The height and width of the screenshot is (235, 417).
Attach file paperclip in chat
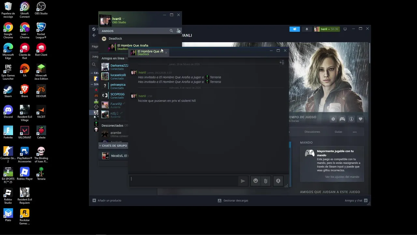pos(266,181)
